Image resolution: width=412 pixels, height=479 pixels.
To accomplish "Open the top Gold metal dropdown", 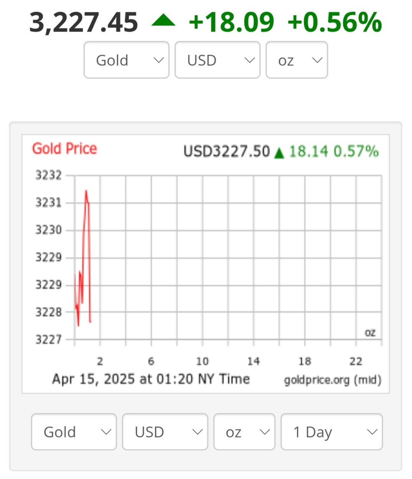I will 126,60.
